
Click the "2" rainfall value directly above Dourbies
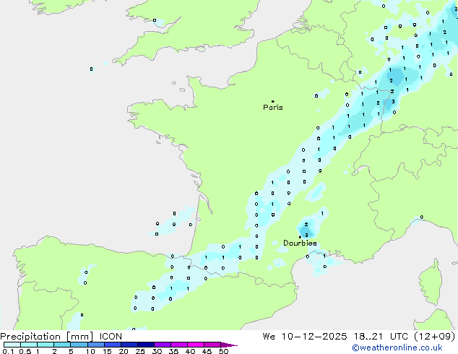pos(306,225)
